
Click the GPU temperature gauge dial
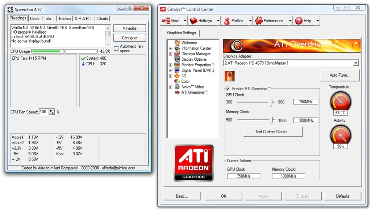click(x=341, y=102)
